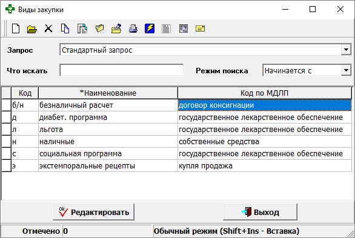
Task: Print the list using printer icon
Action: tap(133, 28)
